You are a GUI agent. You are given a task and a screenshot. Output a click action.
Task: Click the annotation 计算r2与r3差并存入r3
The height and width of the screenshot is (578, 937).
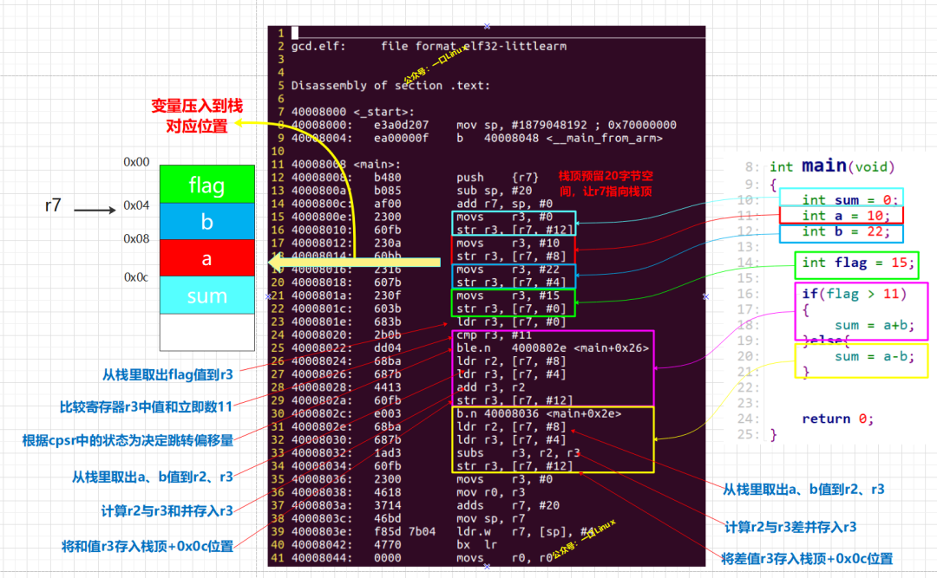pyautogui.click(x=790, y=527)
